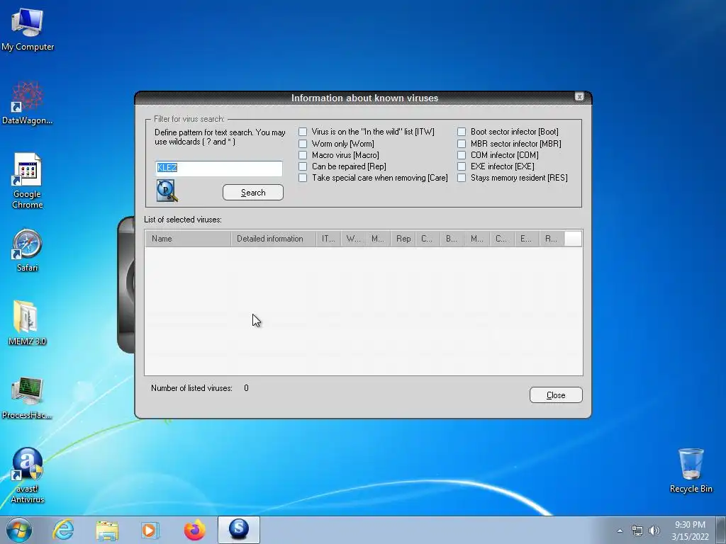Open the MEMZ 3.0 folder icon
Viewport: 726px width, 544px height.
[x=27, y=323]
